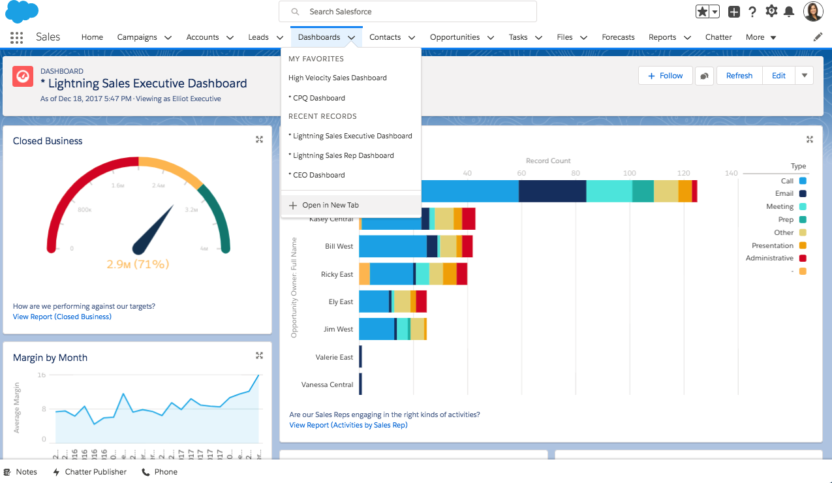Open the Phone utility item

pyautogui.click(x=159, y=472)
